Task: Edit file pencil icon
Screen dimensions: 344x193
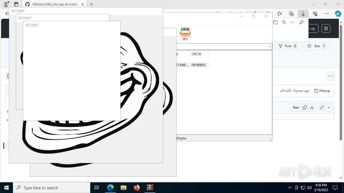Action: pos(321,107)
